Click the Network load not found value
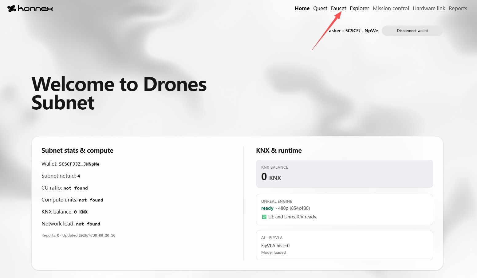The height and width of the screenshot is (278, 477). click(x=88, y=224)
